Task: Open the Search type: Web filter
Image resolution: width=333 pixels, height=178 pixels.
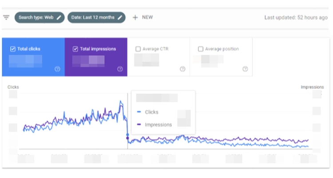Action: coord(36,17)
